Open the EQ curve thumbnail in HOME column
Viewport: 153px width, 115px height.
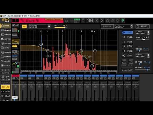click(x=16, y=41)
